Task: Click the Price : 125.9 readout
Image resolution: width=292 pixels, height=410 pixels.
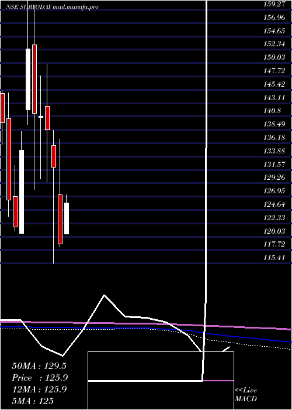Action: tap(40, 378)
